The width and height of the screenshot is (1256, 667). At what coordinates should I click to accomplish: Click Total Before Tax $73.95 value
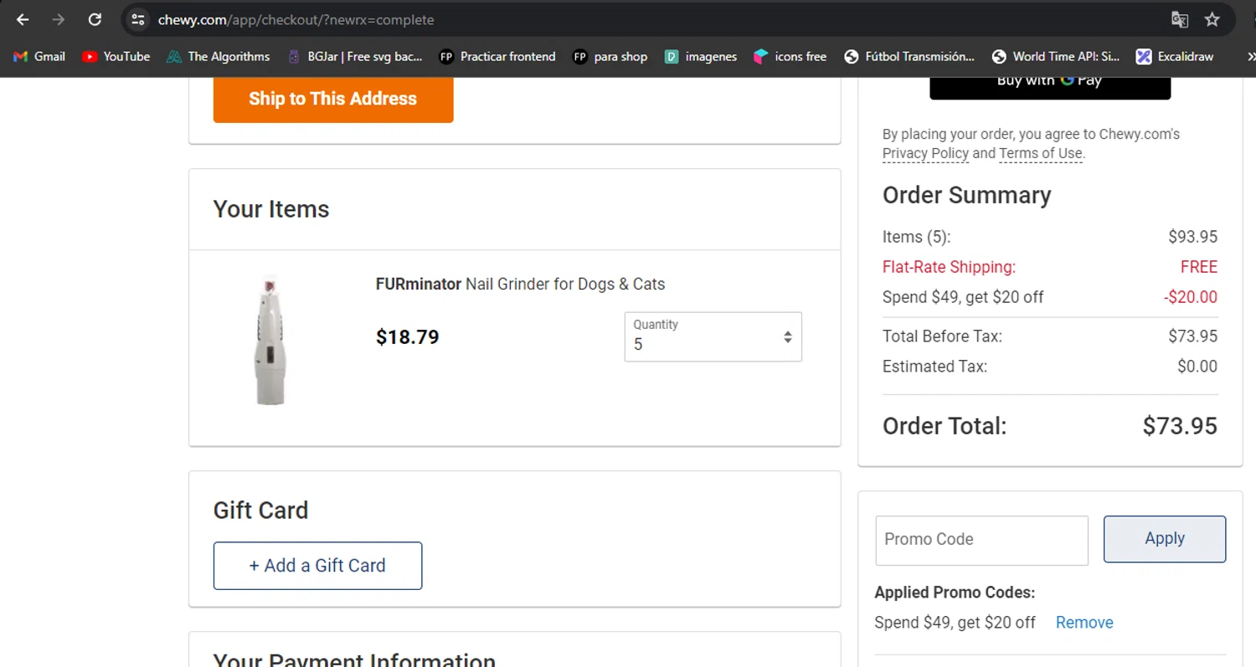coord(1193,336)
